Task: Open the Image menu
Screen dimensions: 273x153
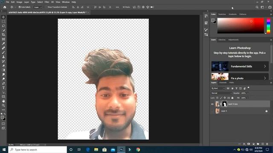Action: [19, 2]
